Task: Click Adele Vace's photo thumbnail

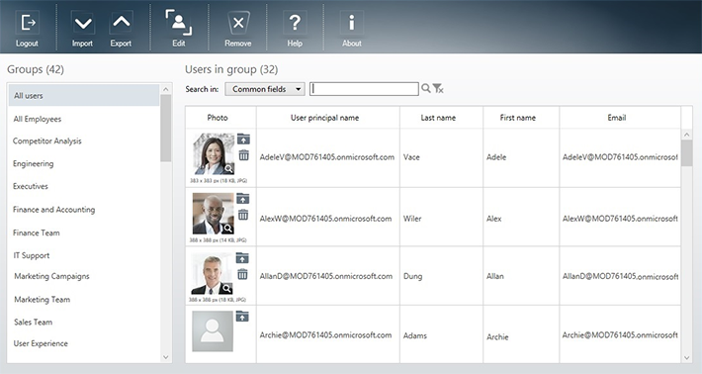Action: (214, 153)
